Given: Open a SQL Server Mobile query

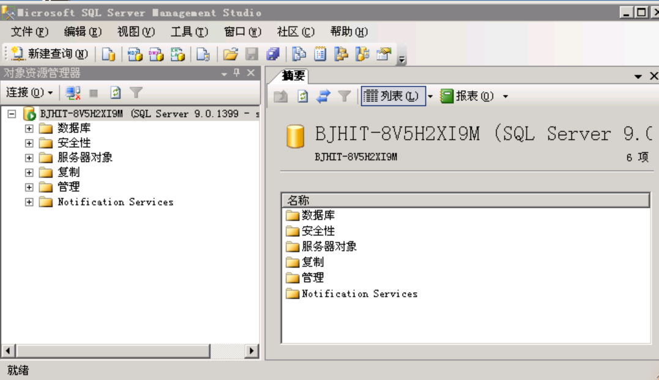Looking at the screenshot, I should coord(203,54).
